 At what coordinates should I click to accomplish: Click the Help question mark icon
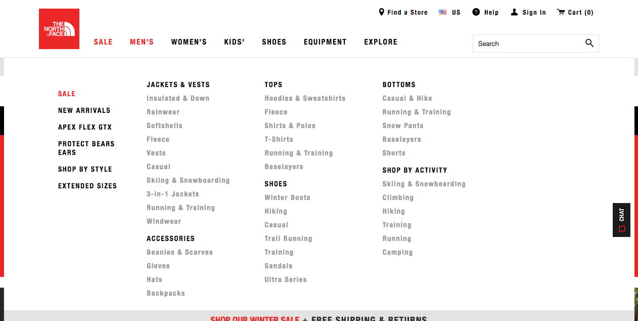coord(476,12)
